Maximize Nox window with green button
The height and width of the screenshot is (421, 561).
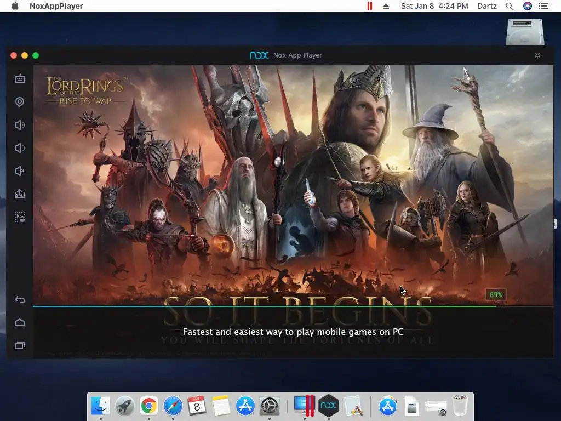[36, 55]
